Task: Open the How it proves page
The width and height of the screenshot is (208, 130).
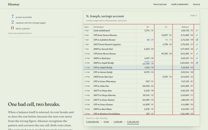Action: coord(160,4)
